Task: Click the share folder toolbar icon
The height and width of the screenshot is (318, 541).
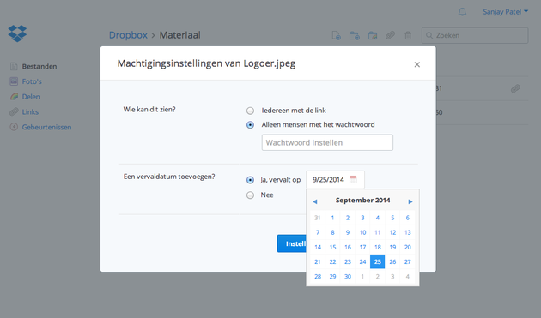Action: tap(373, 35)
